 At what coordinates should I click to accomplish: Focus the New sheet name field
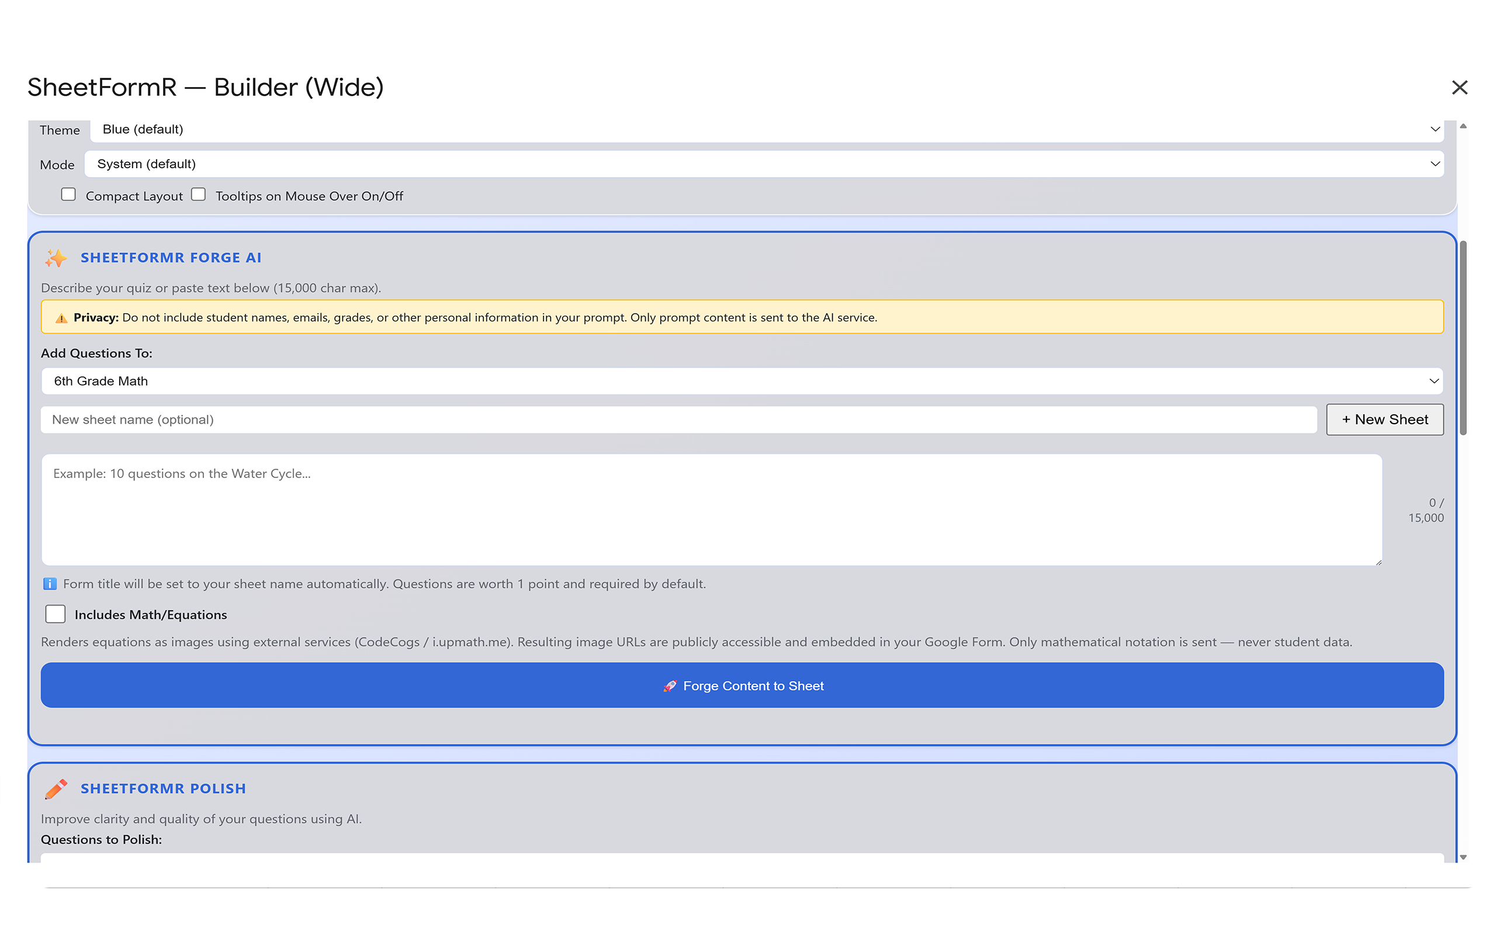tap(618, 419)
